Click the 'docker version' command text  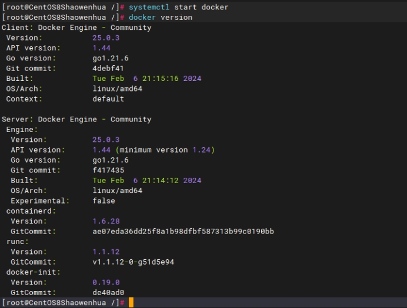(x=161, y=18)
